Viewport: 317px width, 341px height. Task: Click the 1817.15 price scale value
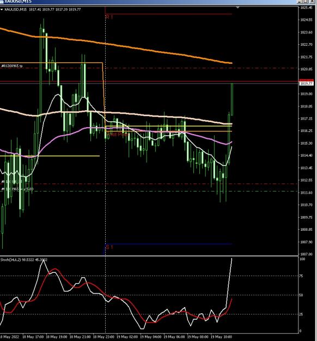[x=306, y=118]
